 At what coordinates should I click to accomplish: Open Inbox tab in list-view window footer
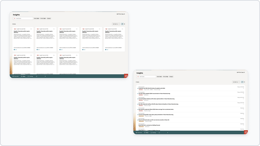point(146,133)
